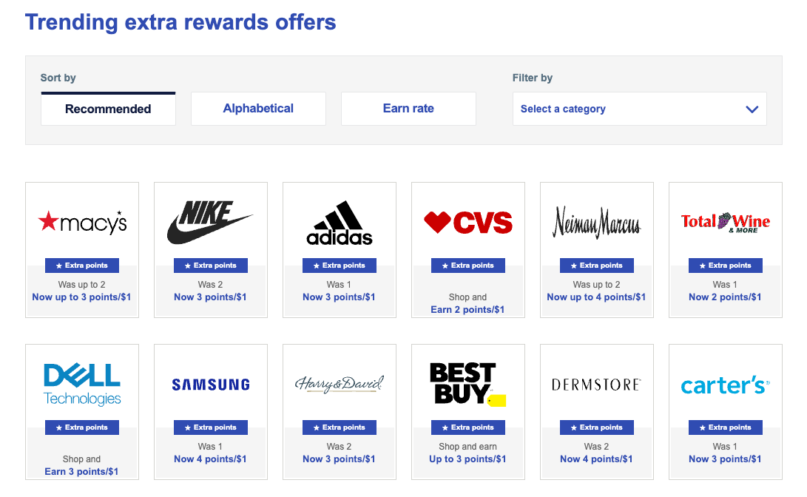The height and width of the screenshot is (497, 807).
Task: Click the Carter's logo
Action: click(x=726, y=385)
